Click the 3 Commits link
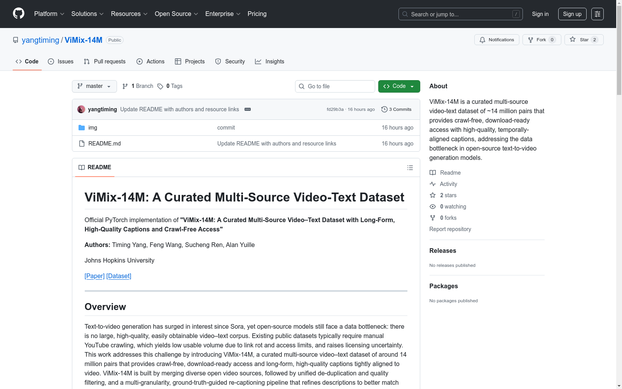 (397, 109)
